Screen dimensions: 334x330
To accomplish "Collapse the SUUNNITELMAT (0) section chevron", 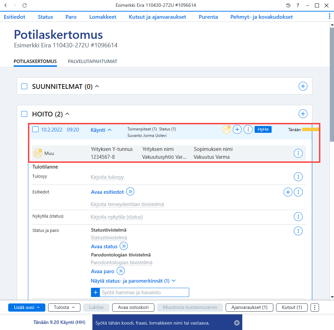I will point(97,86).
